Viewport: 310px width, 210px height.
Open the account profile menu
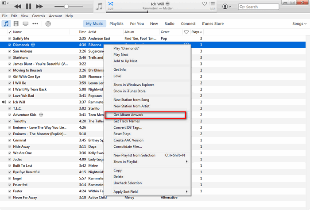pos(226,7)
